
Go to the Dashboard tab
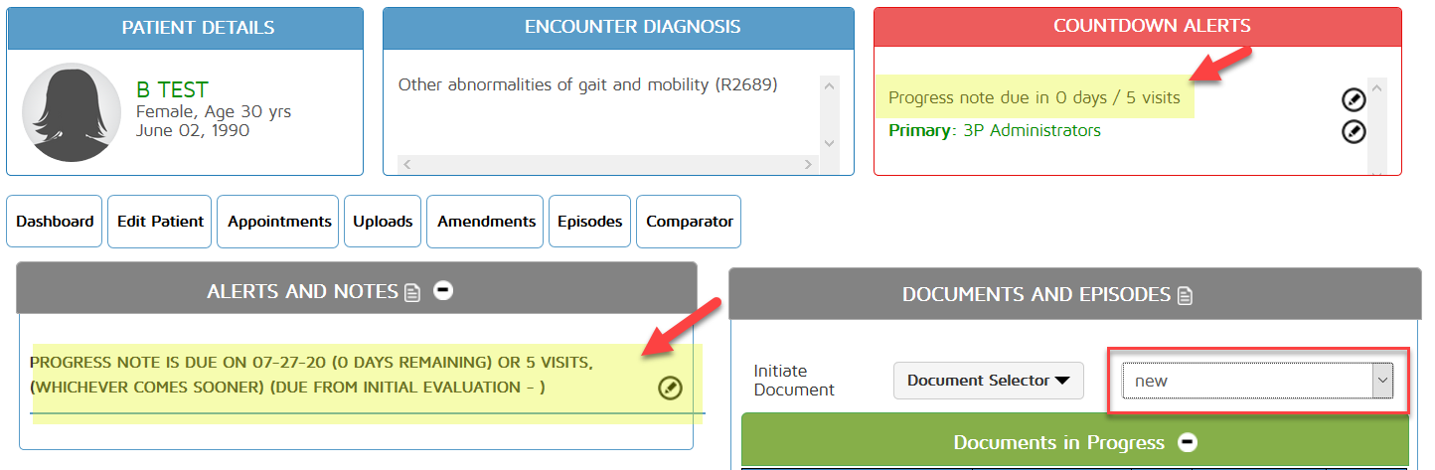tap(55, 222)
